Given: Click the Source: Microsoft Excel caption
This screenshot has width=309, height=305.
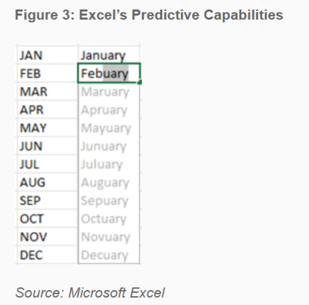Looking at the screenshot, I should (x=90, y=293).
